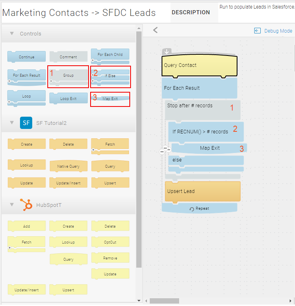Click the down-arrow icon above Query Contact
The width and height of the screenshot is (295, 306).
point(166,51)
